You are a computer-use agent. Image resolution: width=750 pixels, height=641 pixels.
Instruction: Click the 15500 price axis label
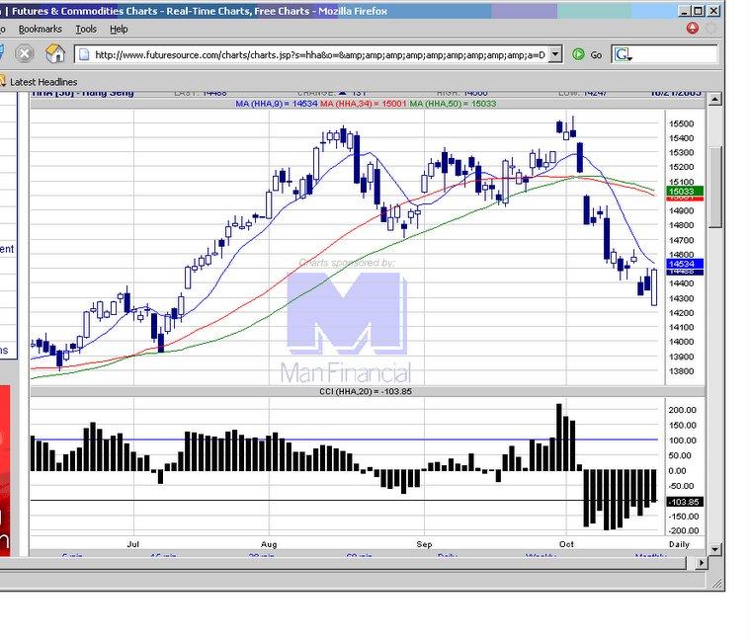point(681,123)
